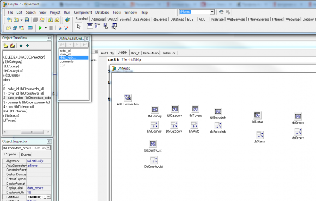The height and width of the screenshot is (201, 316).
Task: Select the DSCategory datasource icon
Action: coord(174,125)
